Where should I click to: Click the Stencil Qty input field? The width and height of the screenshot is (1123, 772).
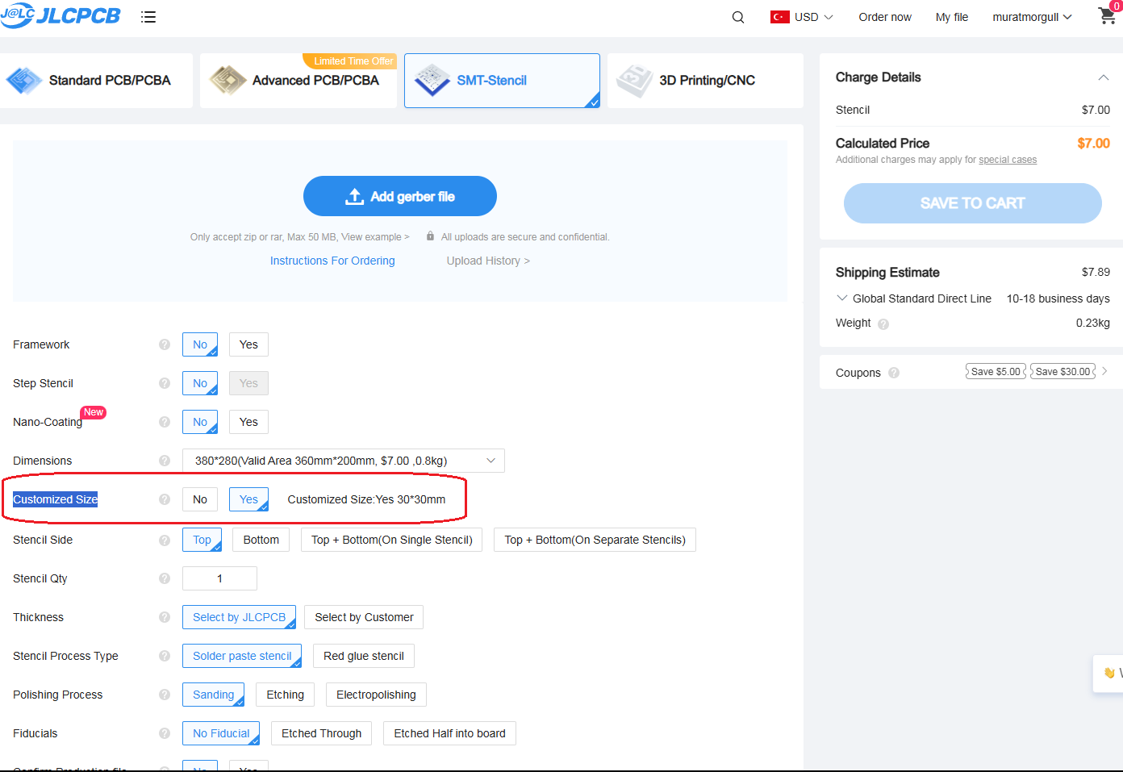point(219,578)
